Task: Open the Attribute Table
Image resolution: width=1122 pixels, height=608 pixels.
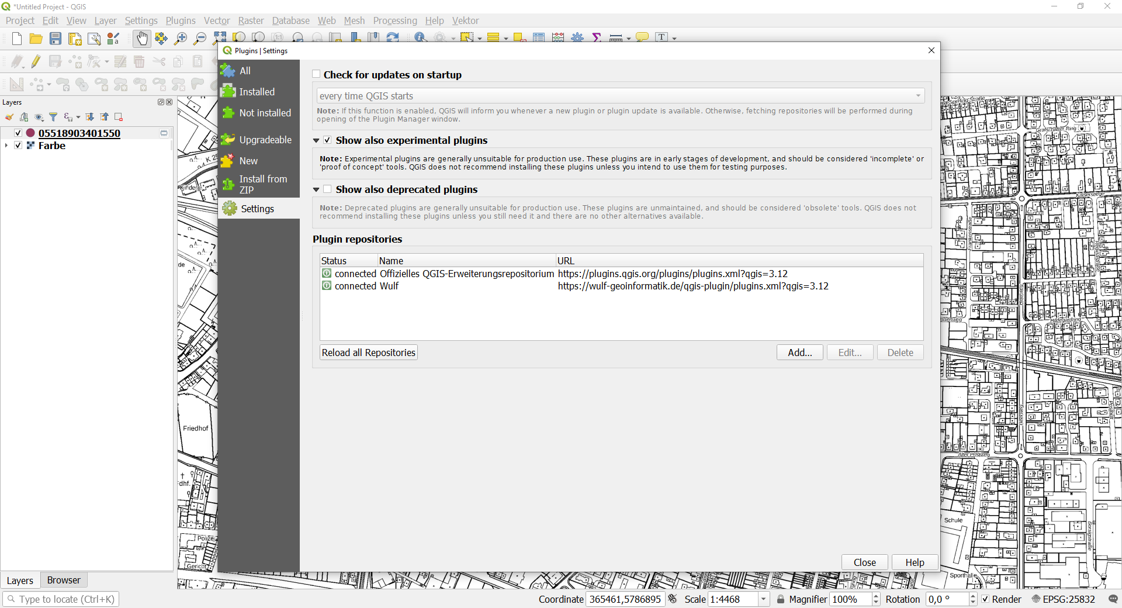Action: (538, 37)
